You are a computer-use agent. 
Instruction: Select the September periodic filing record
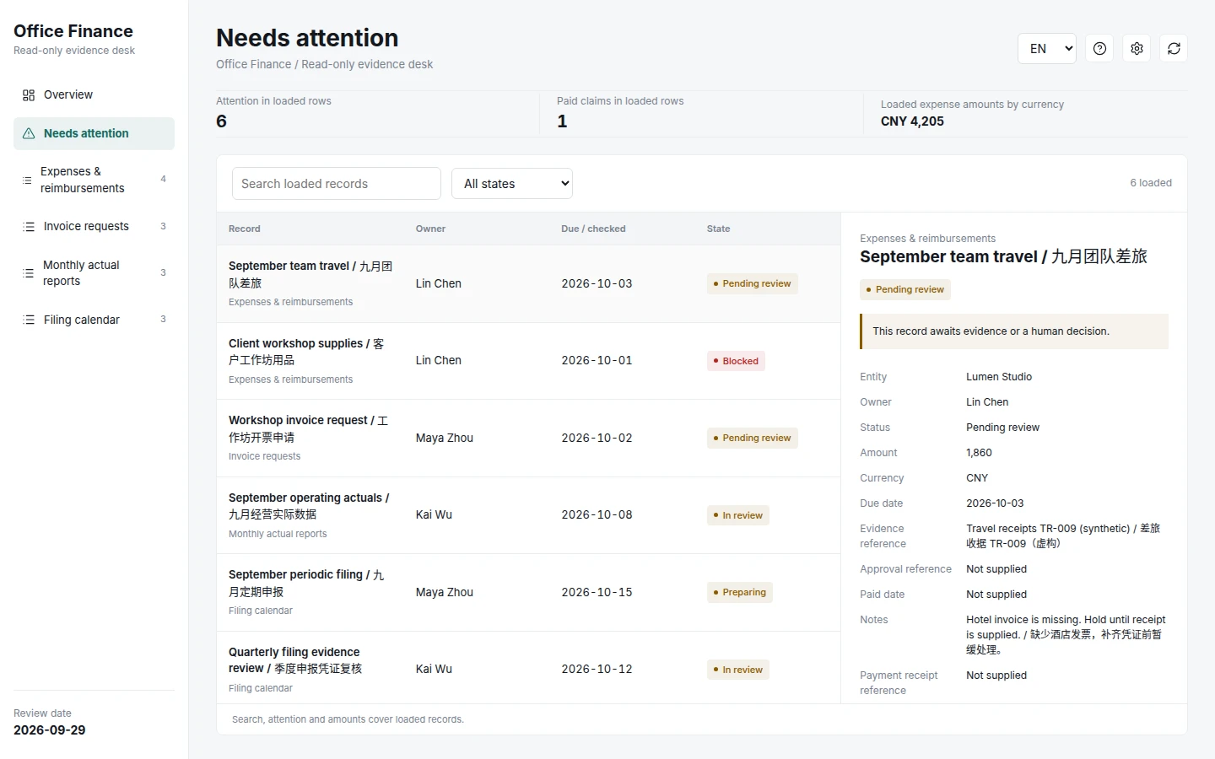[528, 593]
